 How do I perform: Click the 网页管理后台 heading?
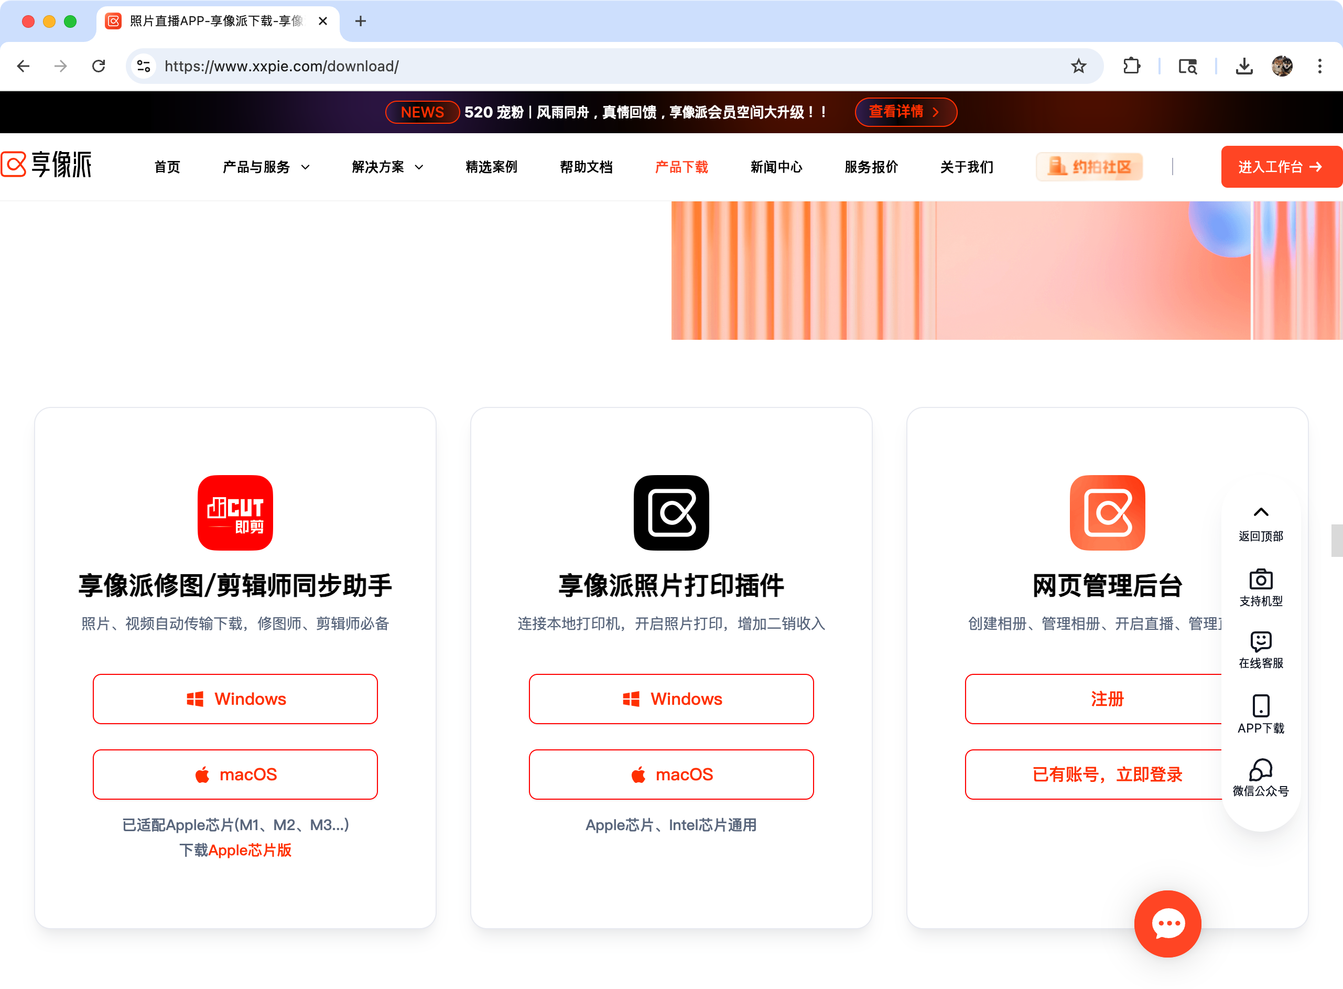pos(1107,585)
